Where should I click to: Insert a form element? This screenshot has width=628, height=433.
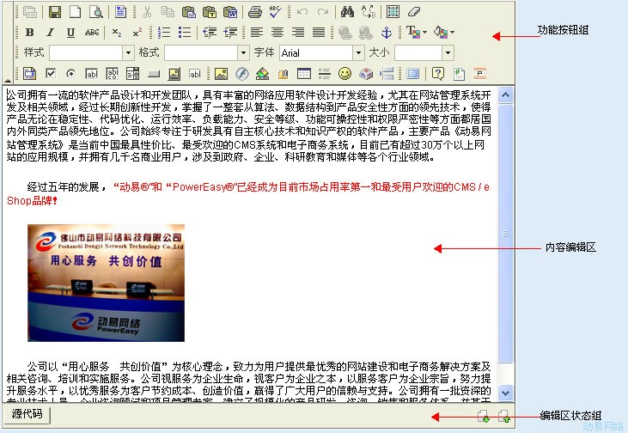pyautogui.click(x=29, y=73)
